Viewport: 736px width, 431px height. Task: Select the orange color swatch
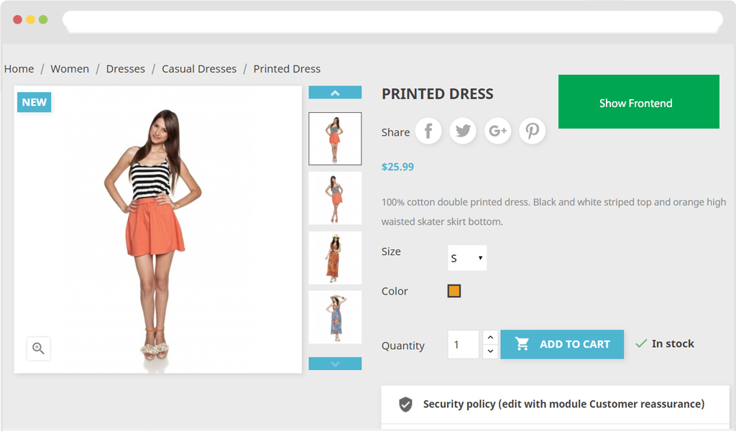[454, 291]
